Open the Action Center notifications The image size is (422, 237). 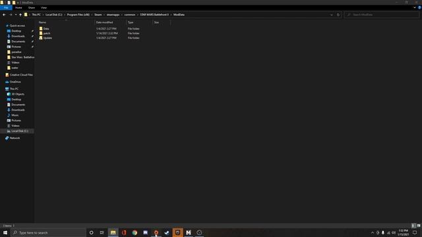(415, 232)
